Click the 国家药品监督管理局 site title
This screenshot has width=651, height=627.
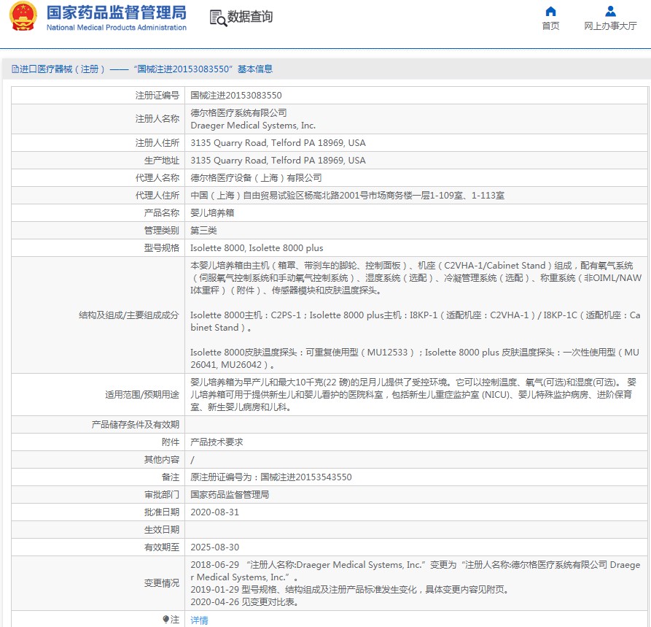(x=117, y=12)
